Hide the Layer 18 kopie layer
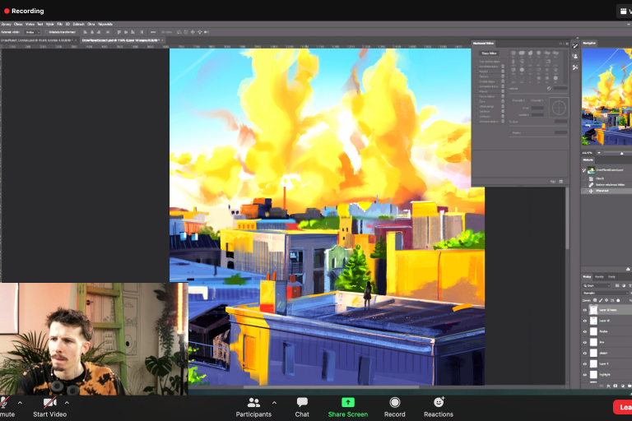Image resolution: width=632 pixels, height=421 pixels. (x=585, y=310)
